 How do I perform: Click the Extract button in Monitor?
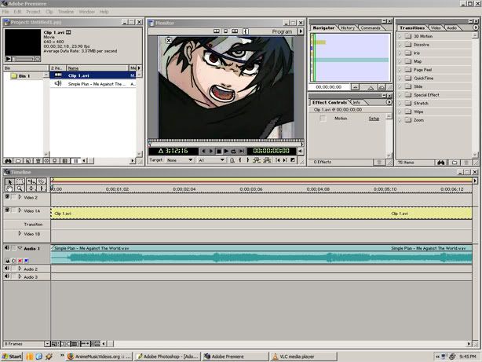(x=267, y=160)
